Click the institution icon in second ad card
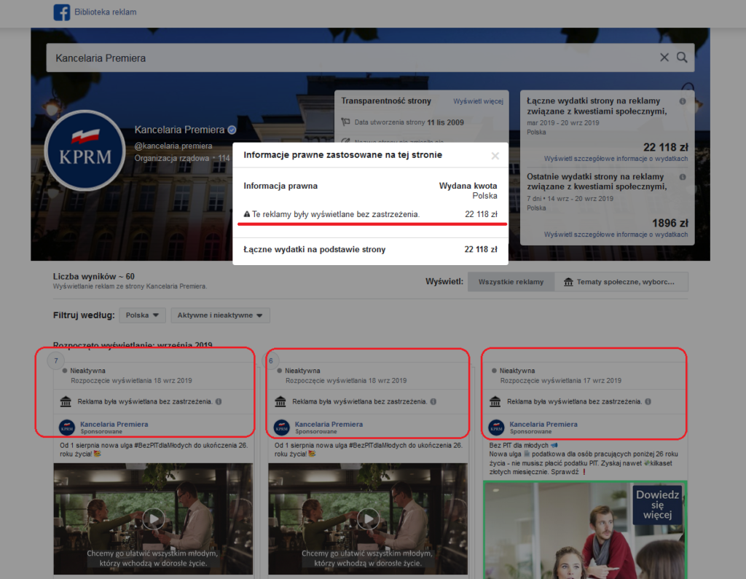 point(280,401)
